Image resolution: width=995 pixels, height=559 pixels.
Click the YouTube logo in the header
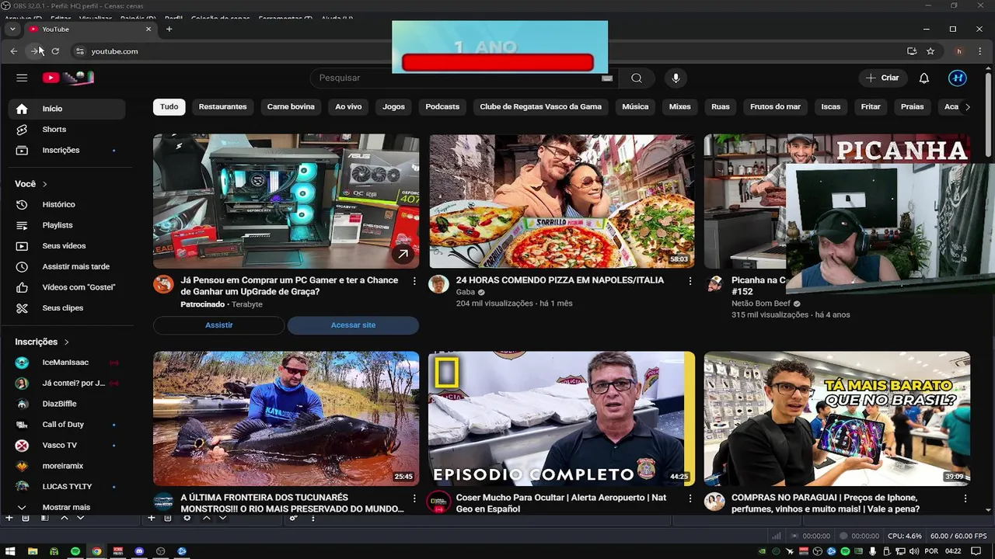click(x=68, y=78)
